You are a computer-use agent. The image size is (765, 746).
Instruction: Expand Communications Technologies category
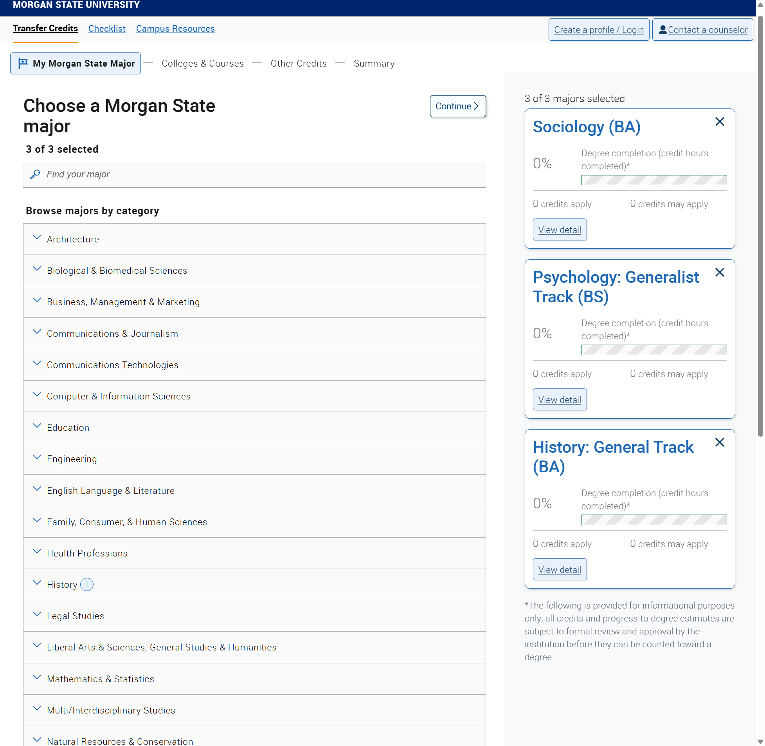[254, 365]
